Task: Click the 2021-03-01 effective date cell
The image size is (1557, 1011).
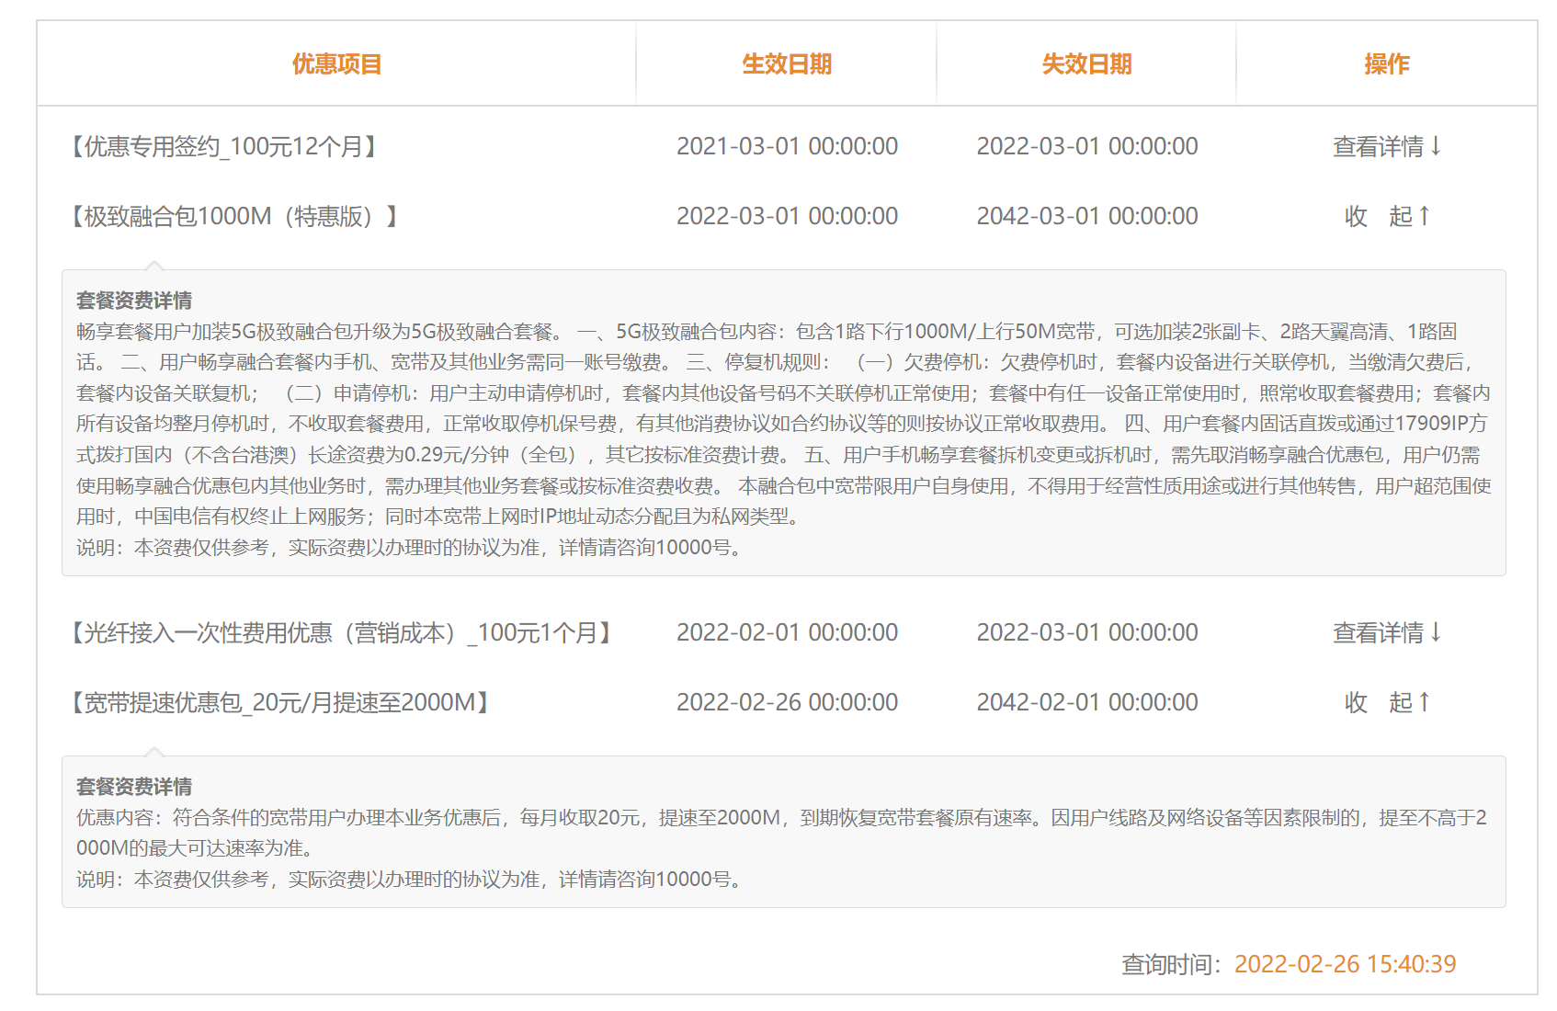Action: (787, 146)
